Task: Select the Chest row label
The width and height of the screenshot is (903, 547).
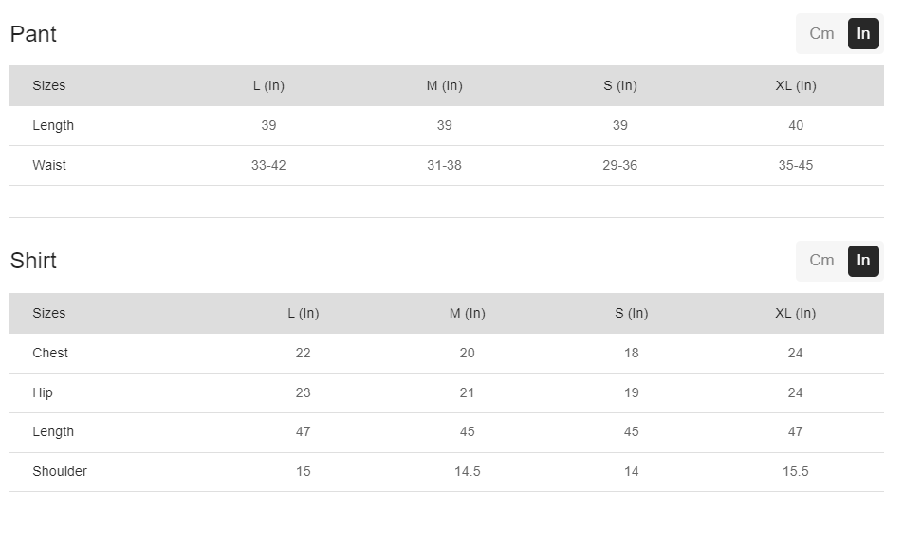Action: pyautogui.click(x=50, y=353)
